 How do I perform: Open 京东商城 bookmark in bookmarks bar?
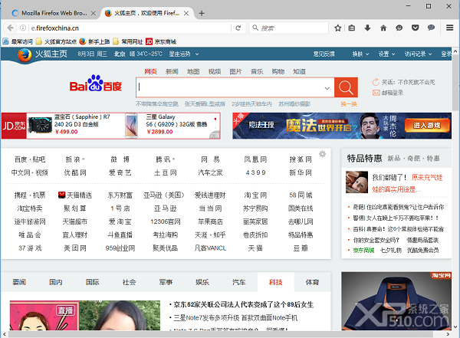point(161,41)
